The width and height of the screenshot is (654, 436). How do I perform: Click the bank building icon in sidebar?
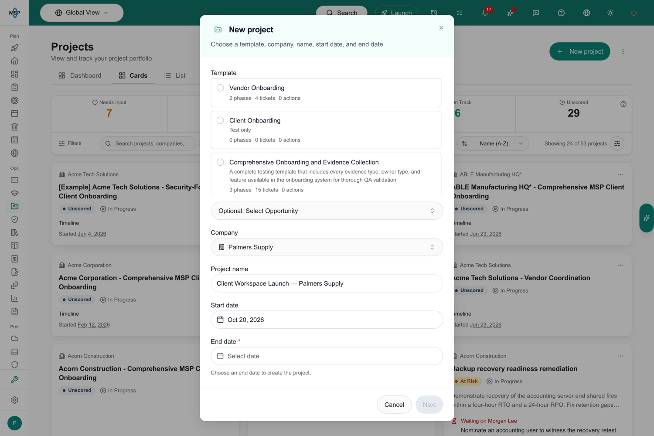click(x=14, y=127)
